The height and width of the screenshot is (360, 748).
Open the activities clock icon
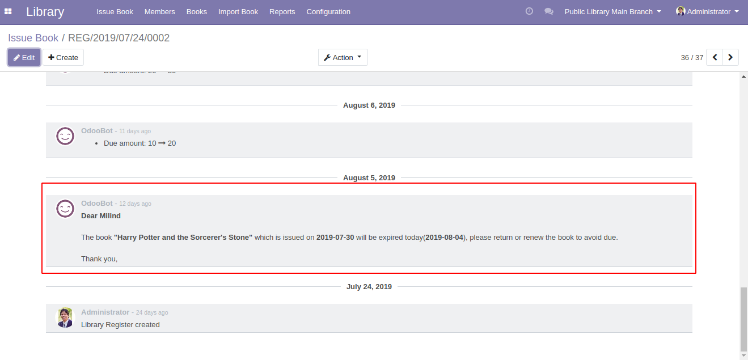pyautogui.click(x=529, y=11)
